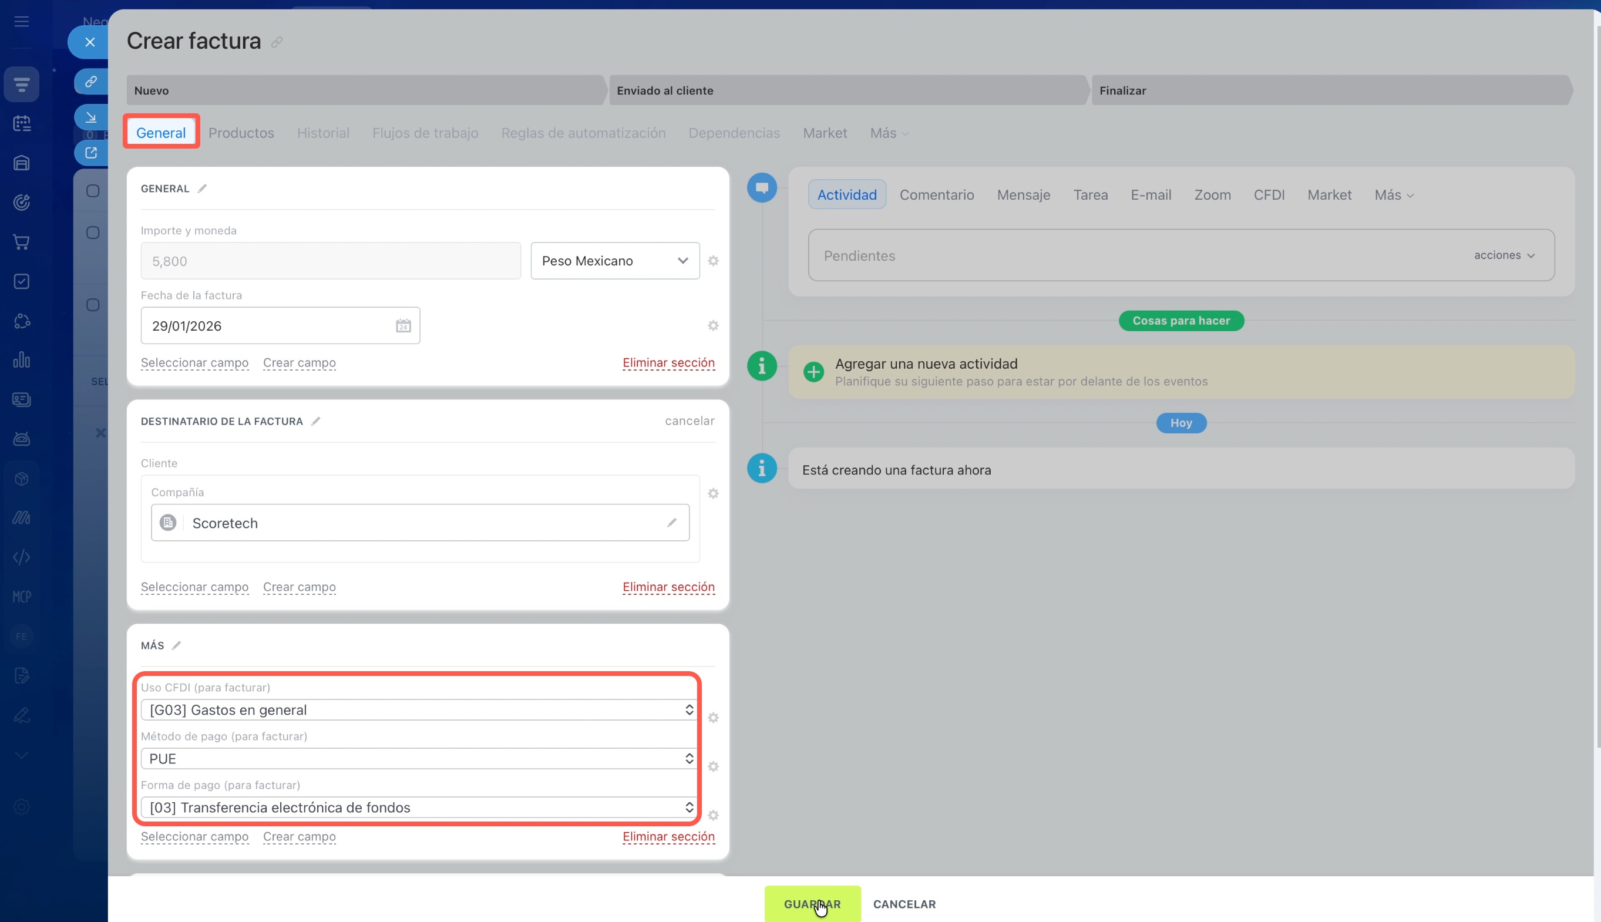Switch to the Productos tab
This screenshot has width=1601, height=922.
point(241,133)
